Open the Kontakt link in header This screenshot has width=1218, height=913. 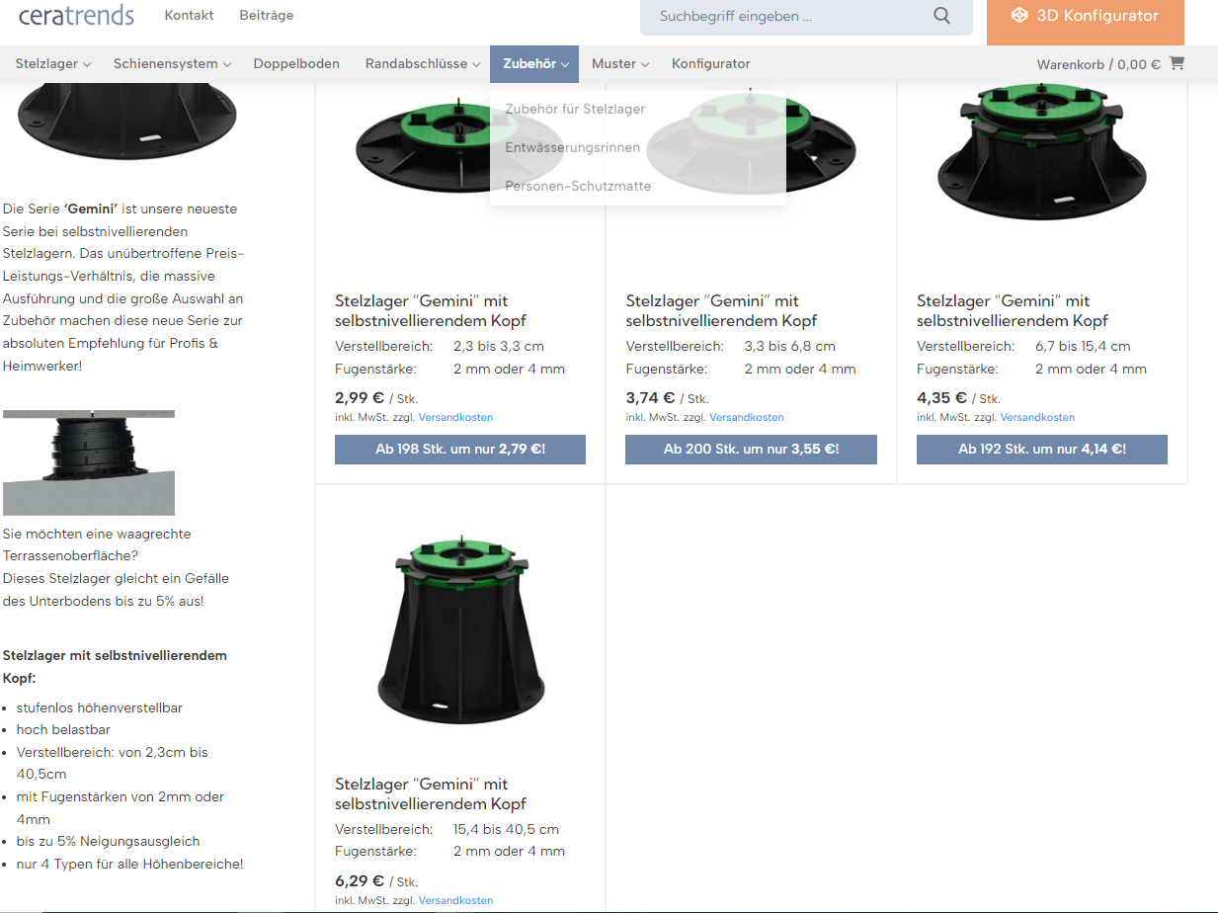click(189, 15)
